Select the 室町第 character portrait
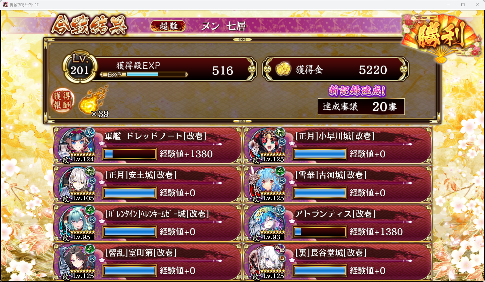 coord(77,262)
